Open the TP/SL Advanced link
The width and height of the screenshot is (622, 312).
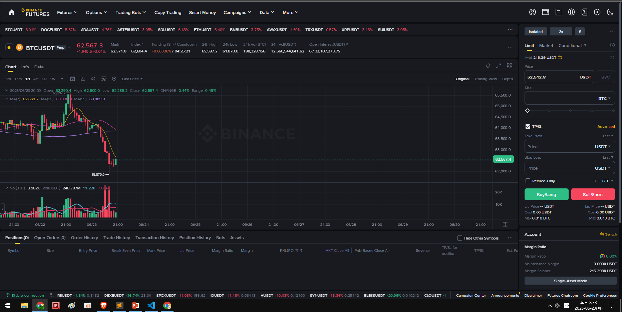point(606,127)
